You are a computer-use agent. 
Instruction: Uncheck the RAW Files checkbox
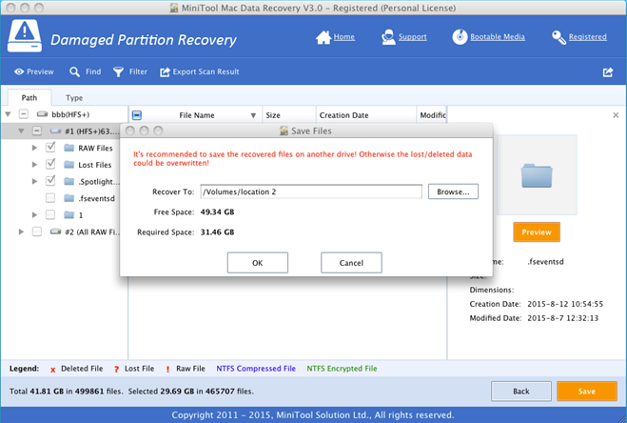pos(50,147)
